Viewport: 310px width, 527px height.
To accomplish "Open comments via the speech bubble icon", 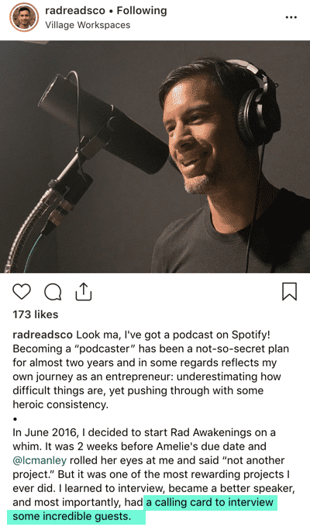I will click(53, 292).
